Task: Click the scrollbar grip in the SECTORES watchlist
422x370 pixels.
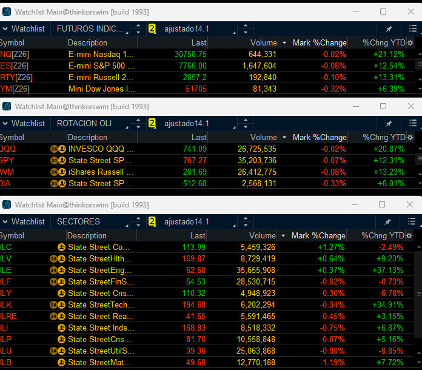Action: [x=419, y=294]
